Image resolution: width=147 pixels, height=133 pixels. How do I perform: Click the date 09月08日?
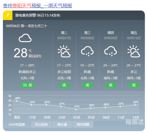[87, 38]
